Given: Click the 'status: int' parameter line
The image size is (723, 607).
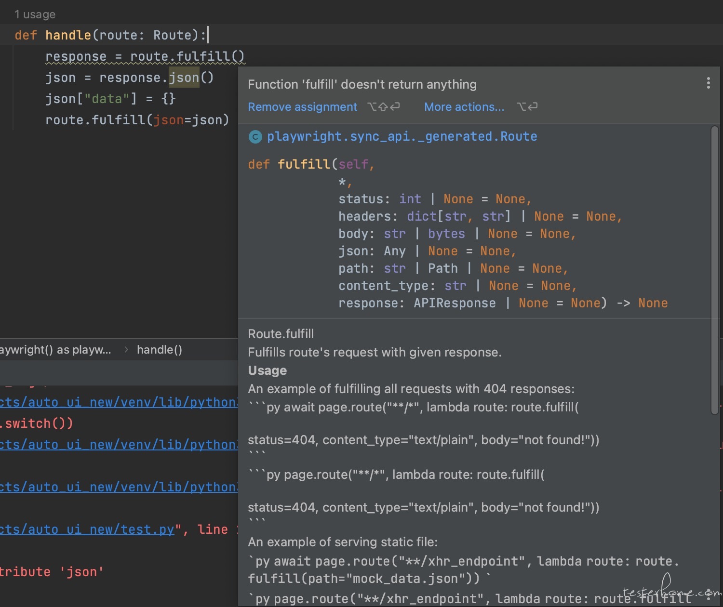Looking at the screenshot, I should coord(435,199).
